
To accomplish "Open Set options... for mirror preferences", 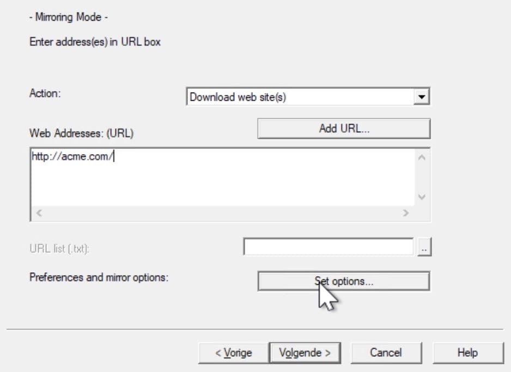I will (x=344, y=282).
